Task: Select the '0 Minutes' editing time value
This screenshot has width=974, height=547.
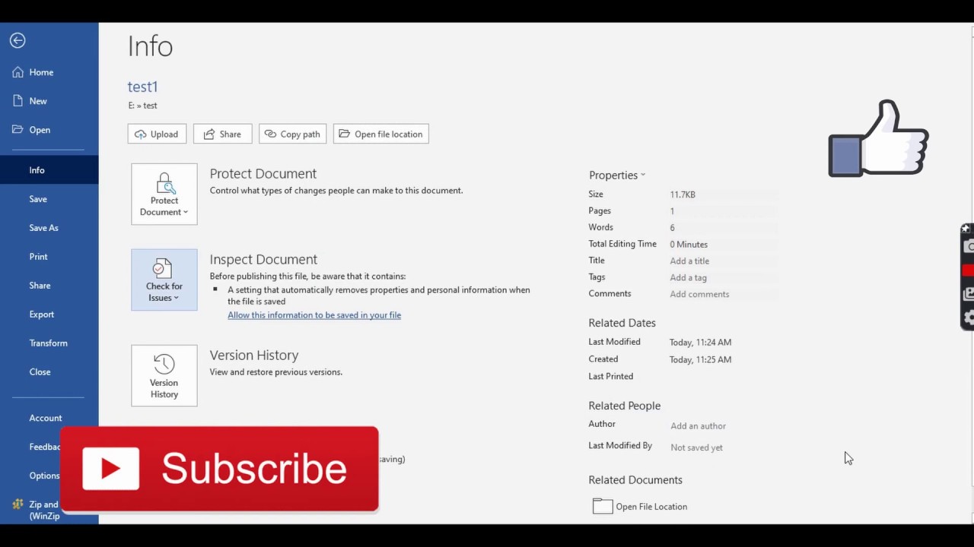Action: (689, 245)
